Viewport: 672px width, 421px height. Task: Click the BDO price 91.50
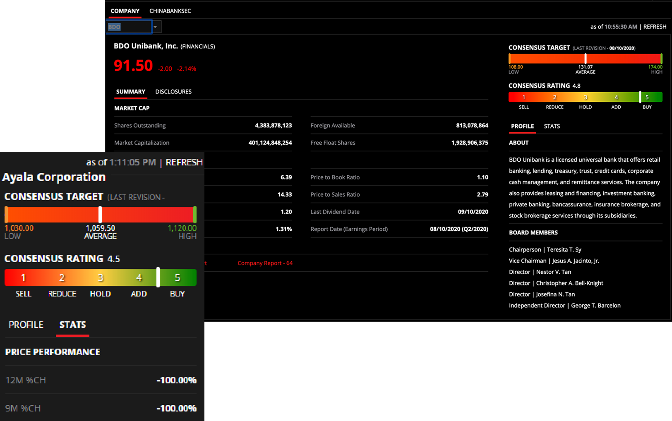[x=133, y=66]
